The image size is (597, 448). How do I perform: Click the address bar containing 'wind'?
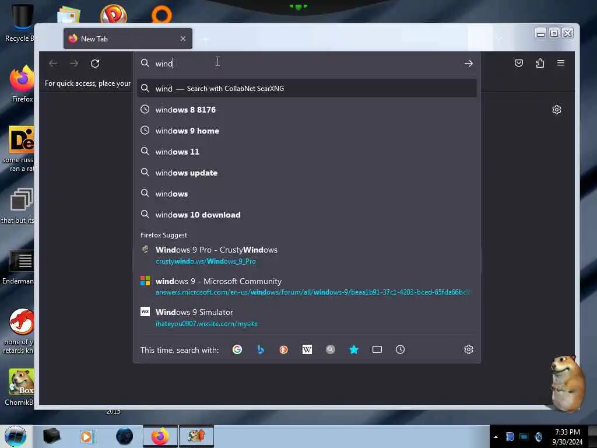(x=307, y=63)
